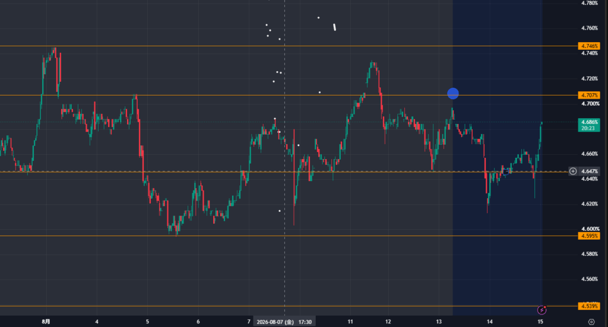Screen dimensions: 608x327
Task: Click the green 4.686% current price label
Action: pyautogui.click(x=589, y=125)
